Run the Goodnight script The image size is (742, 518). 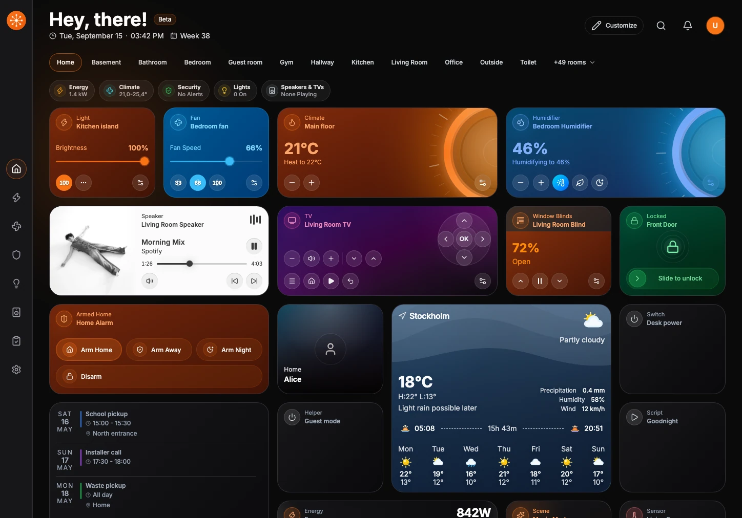(634, 417)
